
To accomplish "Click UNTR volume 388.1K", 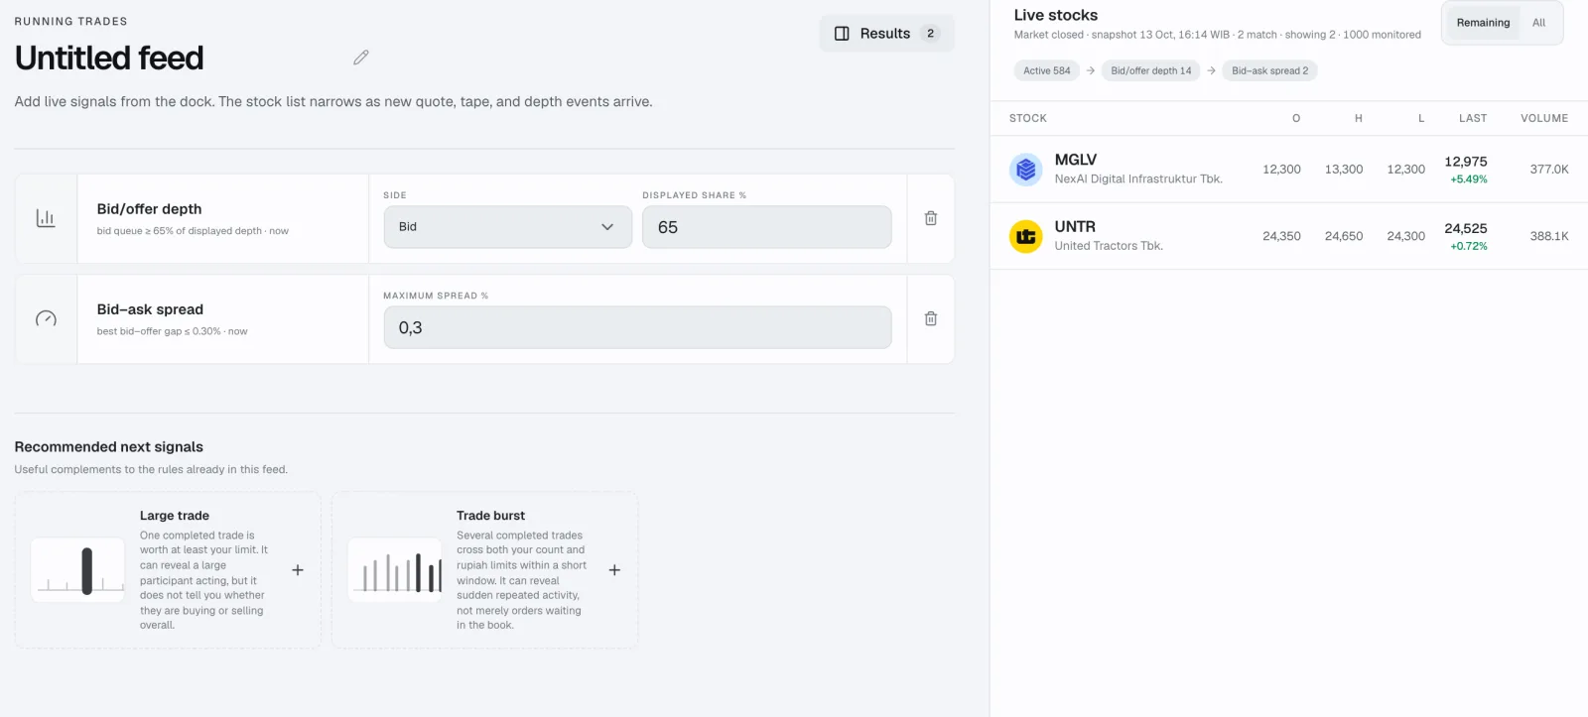I will pos(1549,236).
